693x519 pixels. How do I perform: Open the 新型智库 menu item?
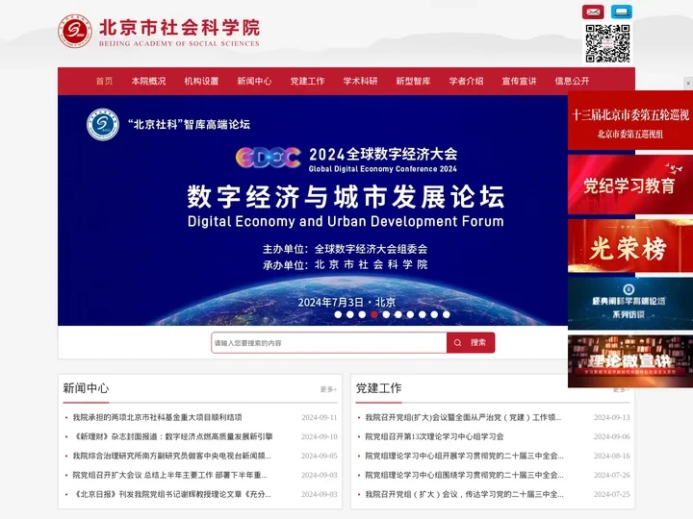(413, 81)
